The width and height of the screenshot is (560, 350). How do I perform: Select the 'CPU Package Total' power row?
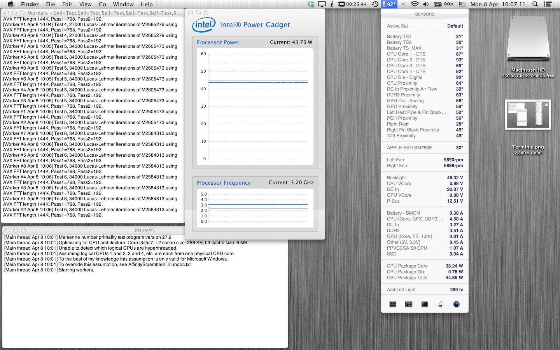click(x=425, y=278)
